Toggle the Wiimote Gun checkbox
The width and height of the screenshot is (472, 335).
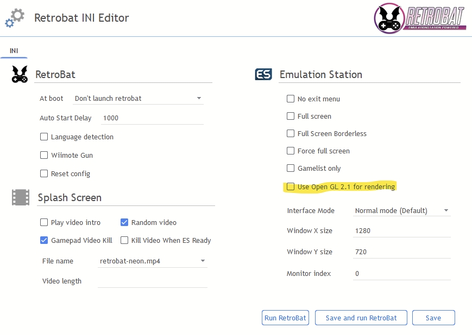[44, 156]
